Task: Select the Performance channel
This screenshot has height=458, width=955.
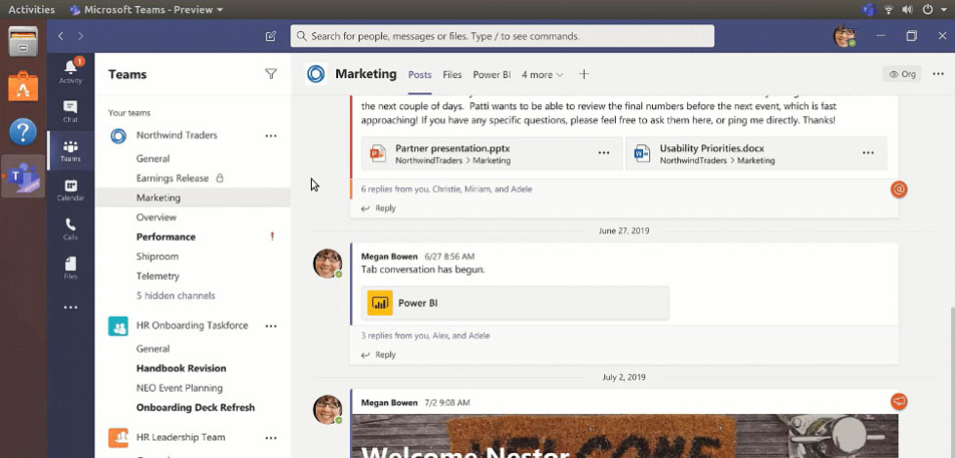Action: coord(166,237)
